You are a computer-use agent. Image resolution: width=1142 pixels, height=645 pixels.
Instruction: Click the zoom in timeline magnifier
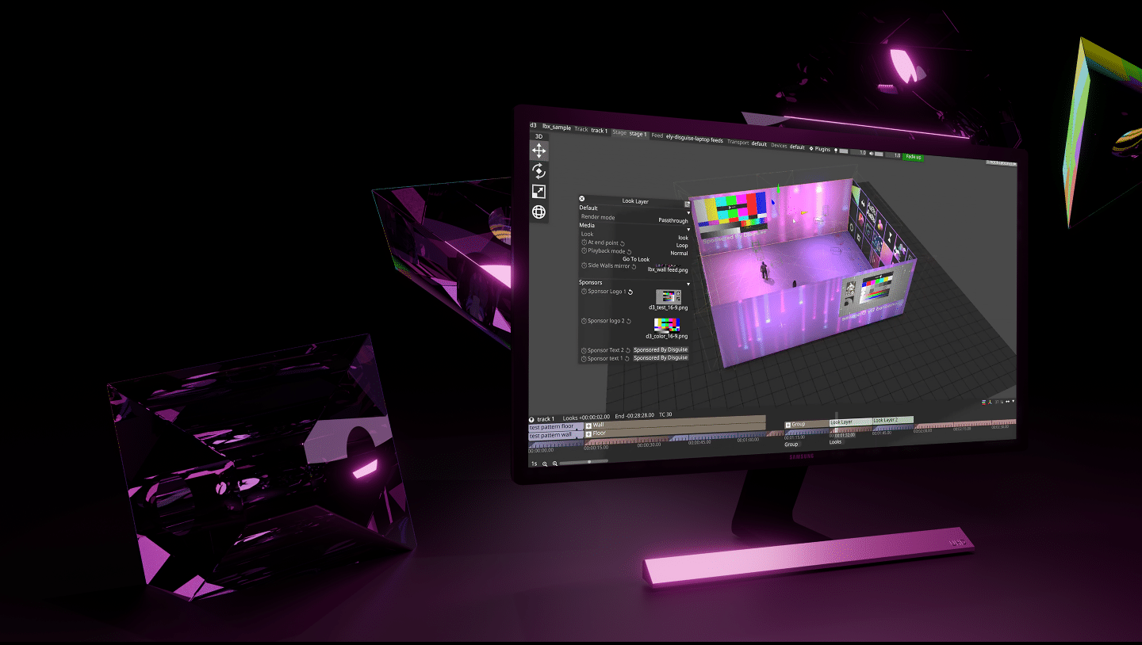(554, 463)
